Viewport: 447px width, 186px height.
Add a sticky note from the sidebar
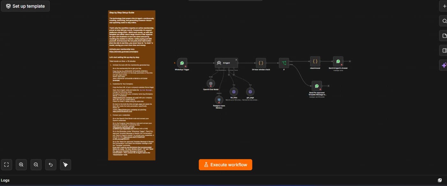click(444, 36)
